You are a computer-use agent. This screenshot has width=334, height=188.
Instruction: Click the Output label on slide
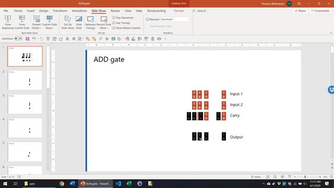(236, 137)
